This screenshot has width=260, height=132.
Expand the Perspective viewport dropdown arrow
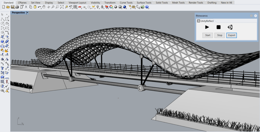click(x=27, y=13)
